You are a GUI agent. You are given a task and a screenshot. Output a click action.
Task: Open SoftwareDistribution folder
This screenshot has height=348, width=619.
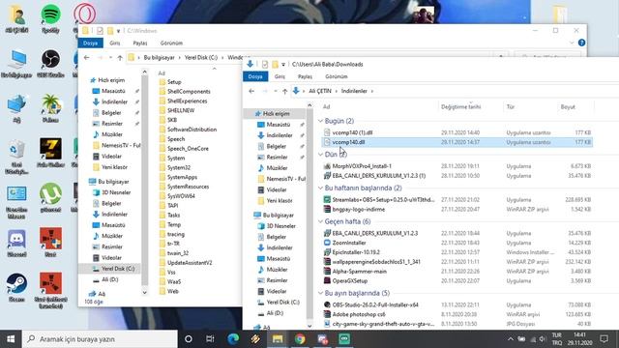pyautogui.click(x=192, y=130)
